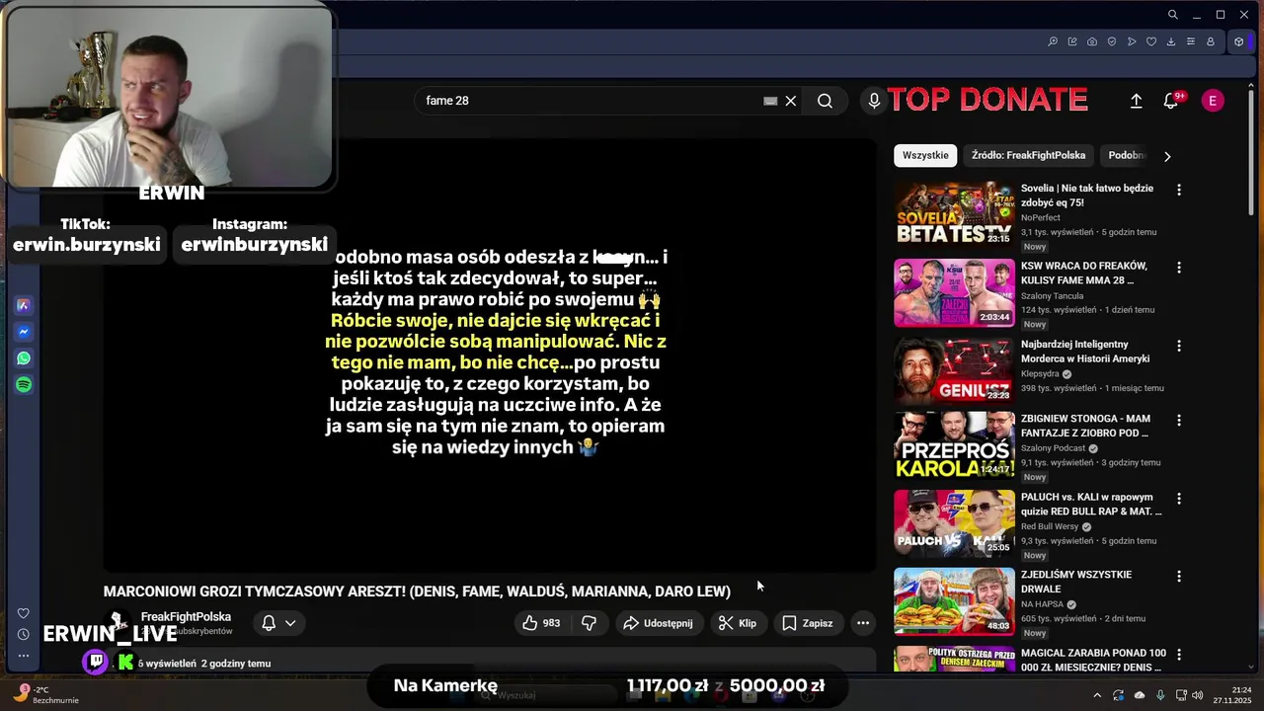
Task: Open the Zjedliśmy Wszystkie Drwale thumbnail
Action: (954, 601)
